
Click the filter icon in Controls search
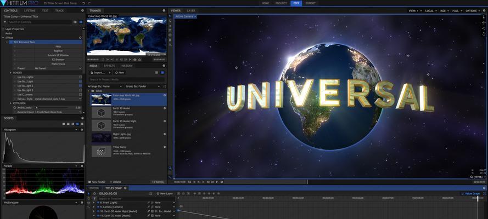5,22
